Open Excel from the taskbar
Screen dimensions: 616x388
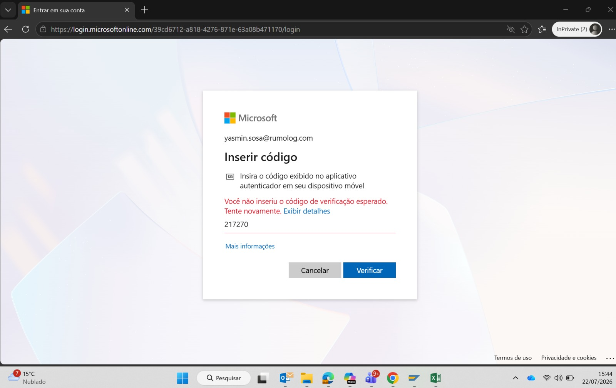point(436,378)
